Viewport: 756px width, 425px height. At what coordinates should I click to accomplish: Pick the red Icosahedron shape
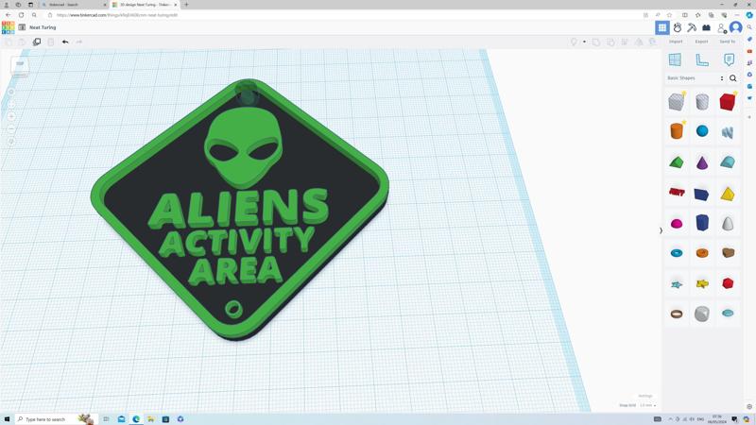(728, 283)
